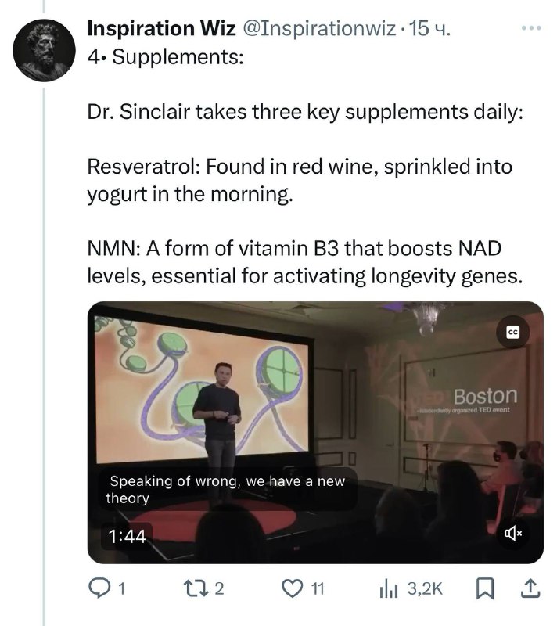Click the 1:44 video duration badge

127,536
